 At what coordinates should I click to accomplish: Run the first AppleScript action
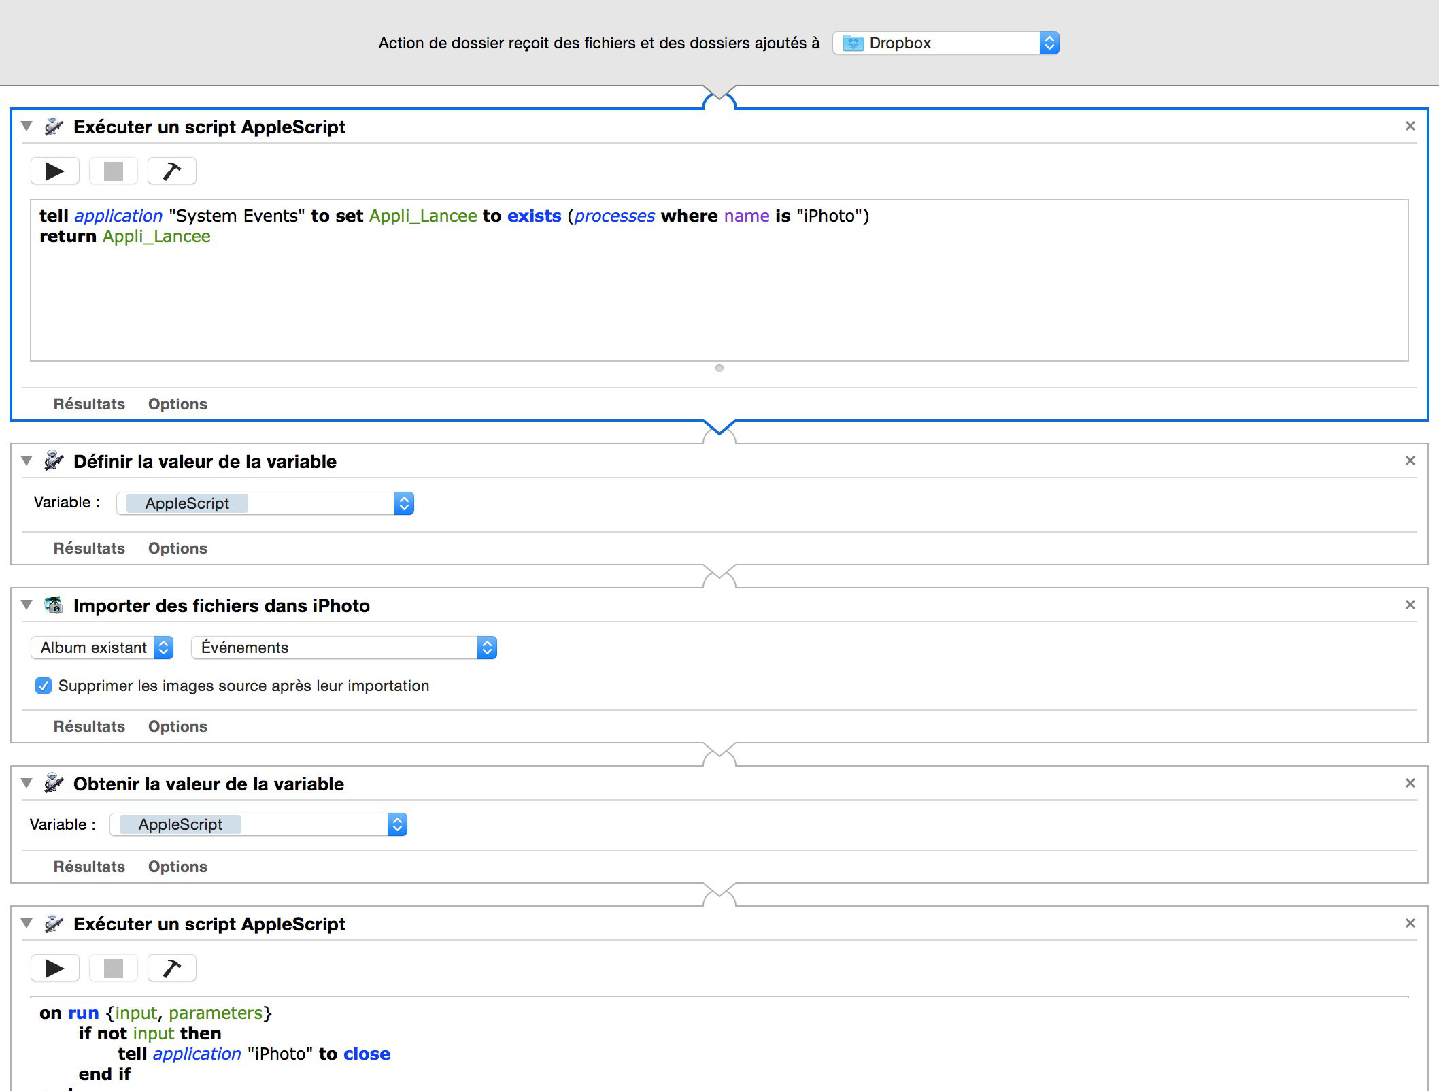pos(55,171)
